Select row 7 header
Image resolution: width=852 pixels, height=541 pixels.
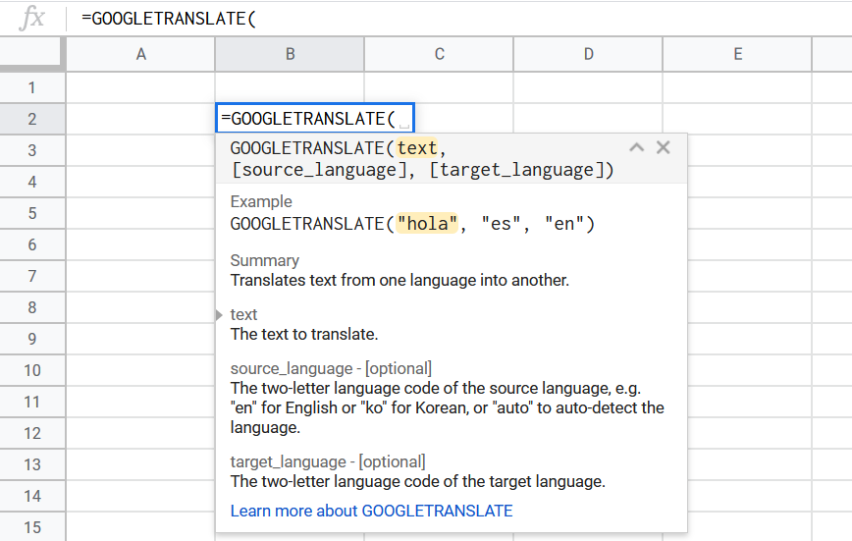[32, 276]
